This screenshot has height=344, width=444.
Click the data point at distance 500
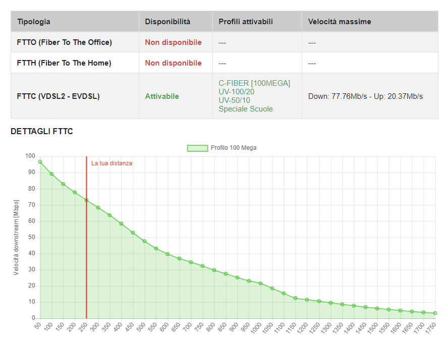pyautogui.click(x=144, y=241)
